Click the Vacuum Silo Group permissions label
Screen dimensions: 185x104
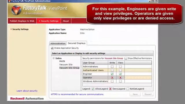114,58
